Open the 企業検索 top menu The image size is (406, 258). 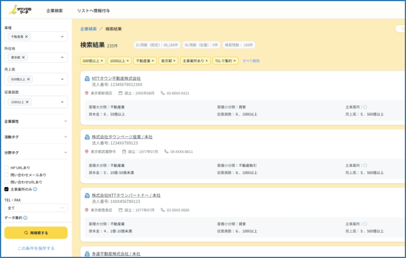[55, 11]
